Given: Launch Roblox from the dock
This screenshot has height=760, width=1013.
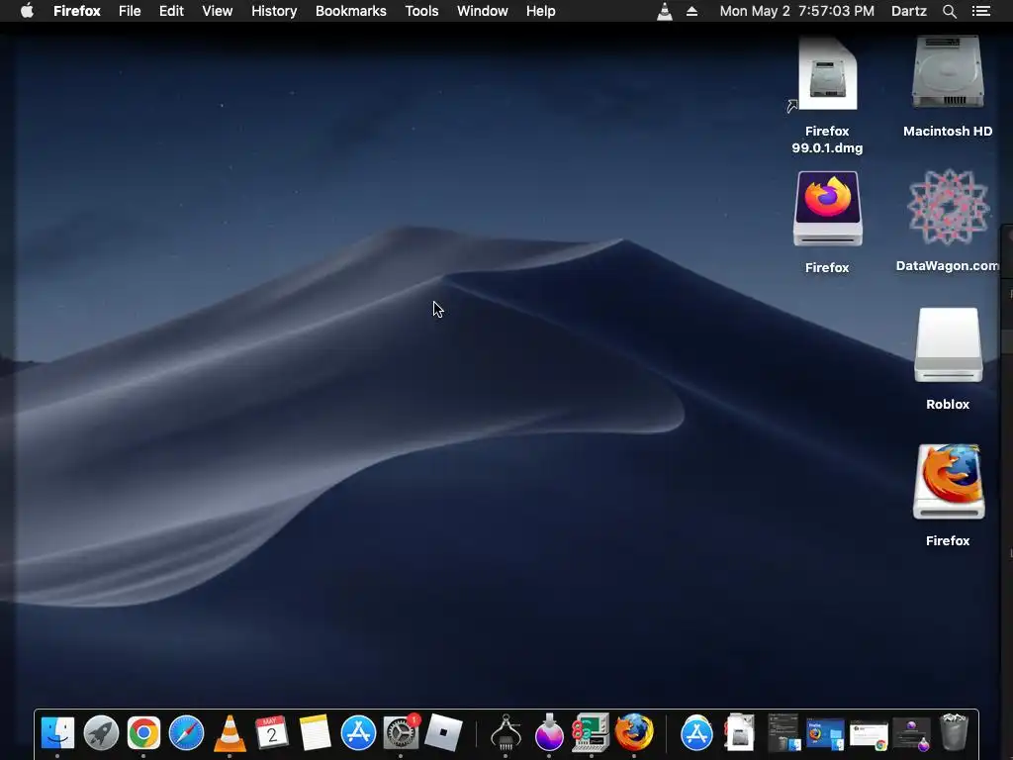Looking at the screenshot, I should click(443, 733).
